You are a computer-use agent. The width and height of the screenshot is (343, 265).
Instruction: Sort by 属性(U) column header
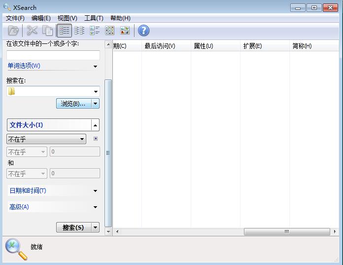215,46
